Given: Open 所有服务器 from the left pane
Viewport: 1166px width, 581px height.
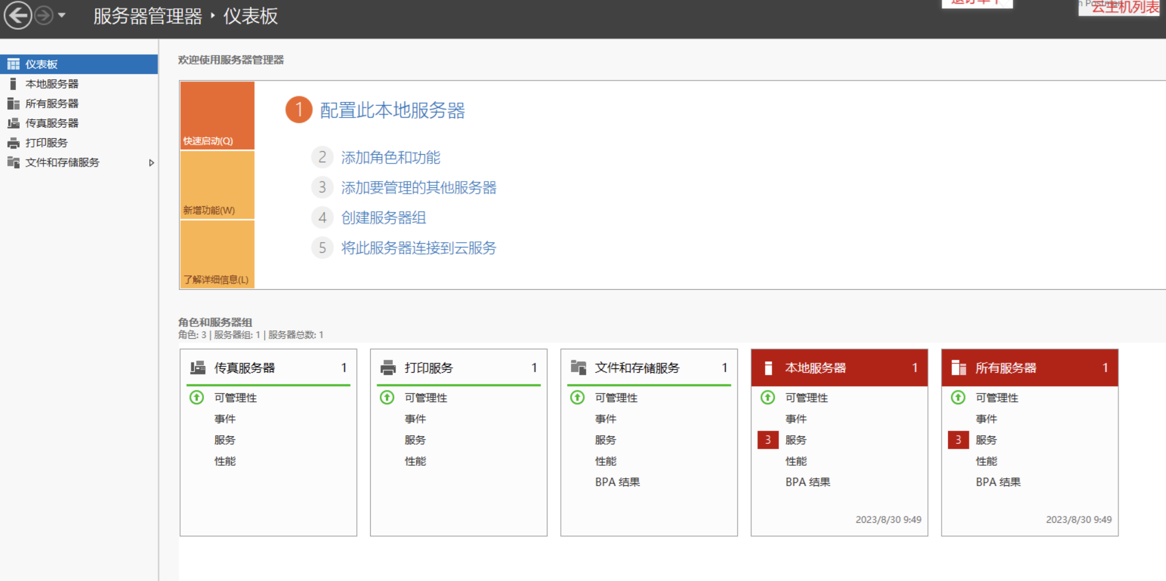Looking at the screenshot, I should 52,104.
